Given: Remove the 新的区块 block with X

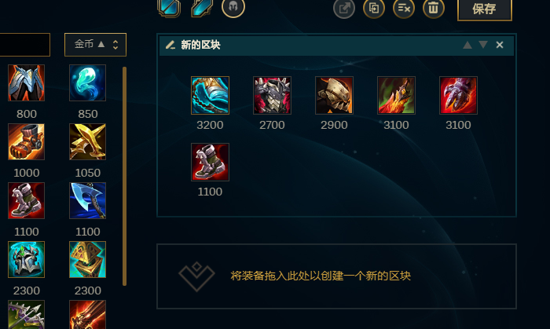Looking at the screenshot, I should point(500,45).
